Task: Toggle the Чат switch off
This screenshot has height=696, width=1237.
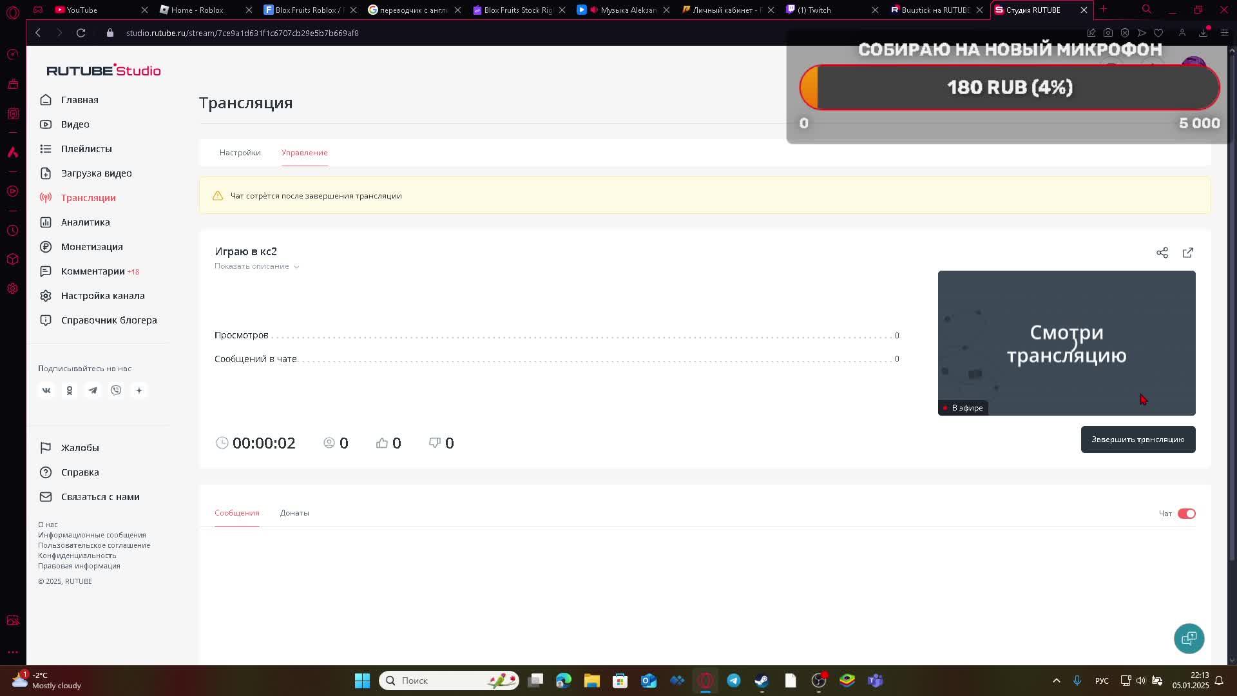Action: (x=1186, y=514)
